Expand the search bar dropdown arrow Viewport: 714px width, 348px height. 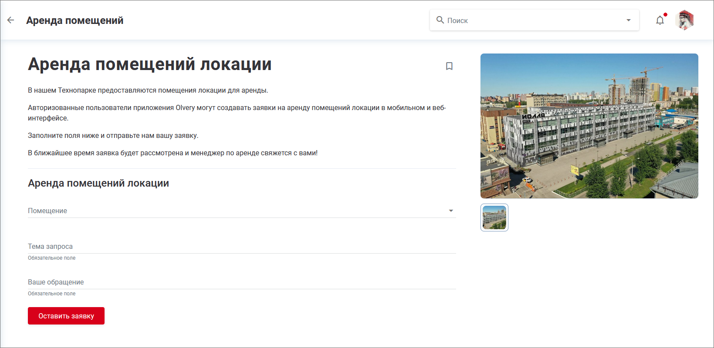pos(628,20)
